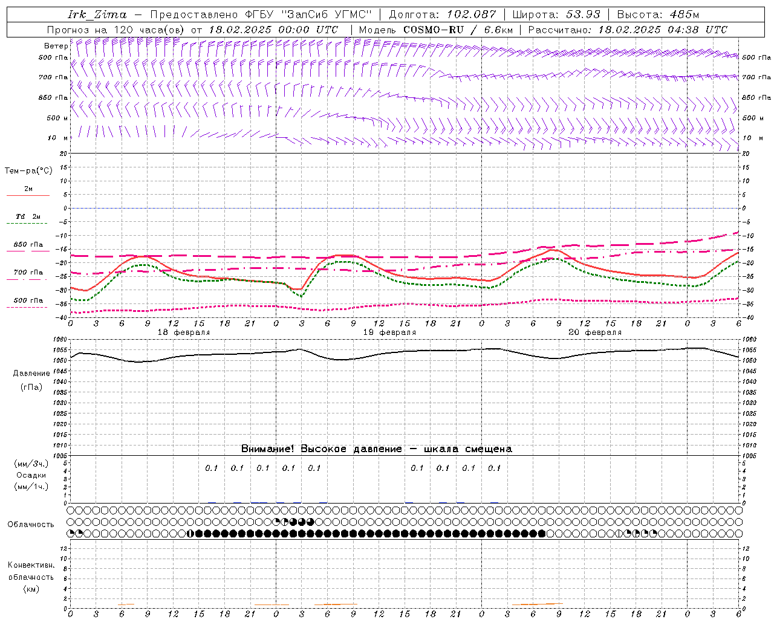The width and height of the screenshot is (774, 619).
Task: Select the Облачность row label
Action: click(x=31, y=524)
